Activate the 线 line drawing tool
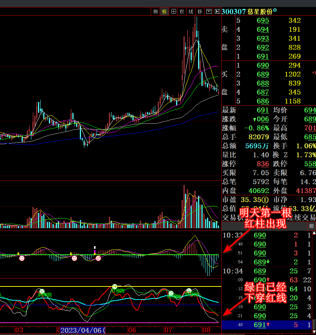This screenshot has width=316, height=335. pyautogui.click(x=191, y=12)
